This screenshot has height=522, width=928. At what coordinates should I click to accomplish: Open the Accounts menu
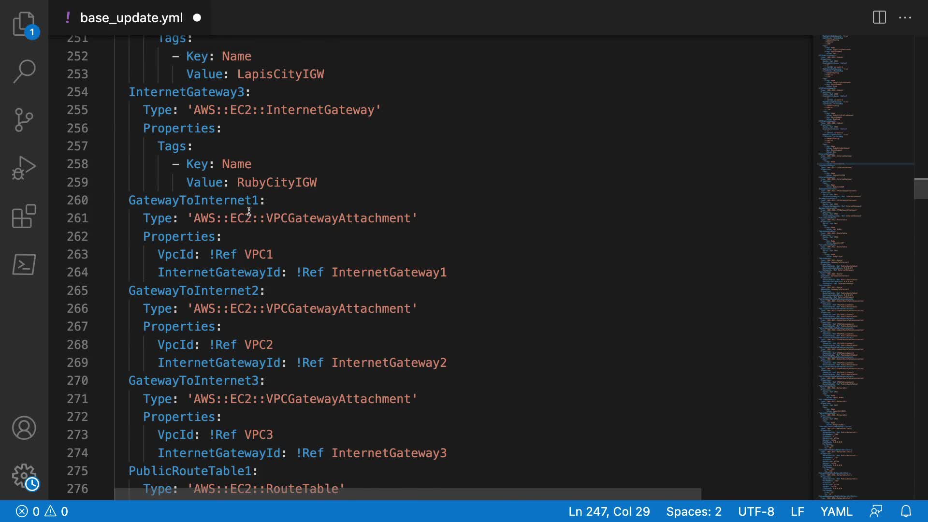click(x=24, y=428)
